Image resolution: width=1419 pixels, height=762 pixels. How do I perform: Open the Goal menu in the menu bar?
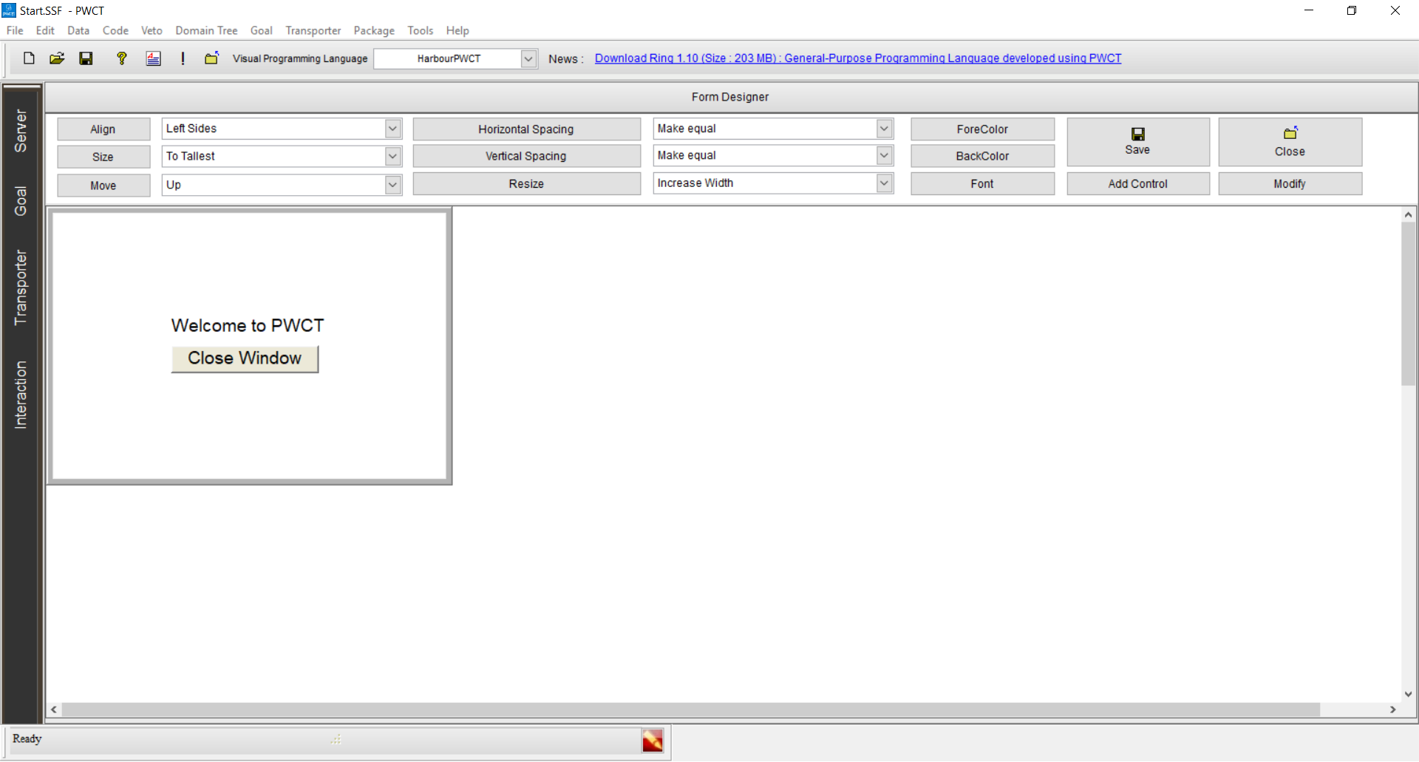tap(262, 30)
